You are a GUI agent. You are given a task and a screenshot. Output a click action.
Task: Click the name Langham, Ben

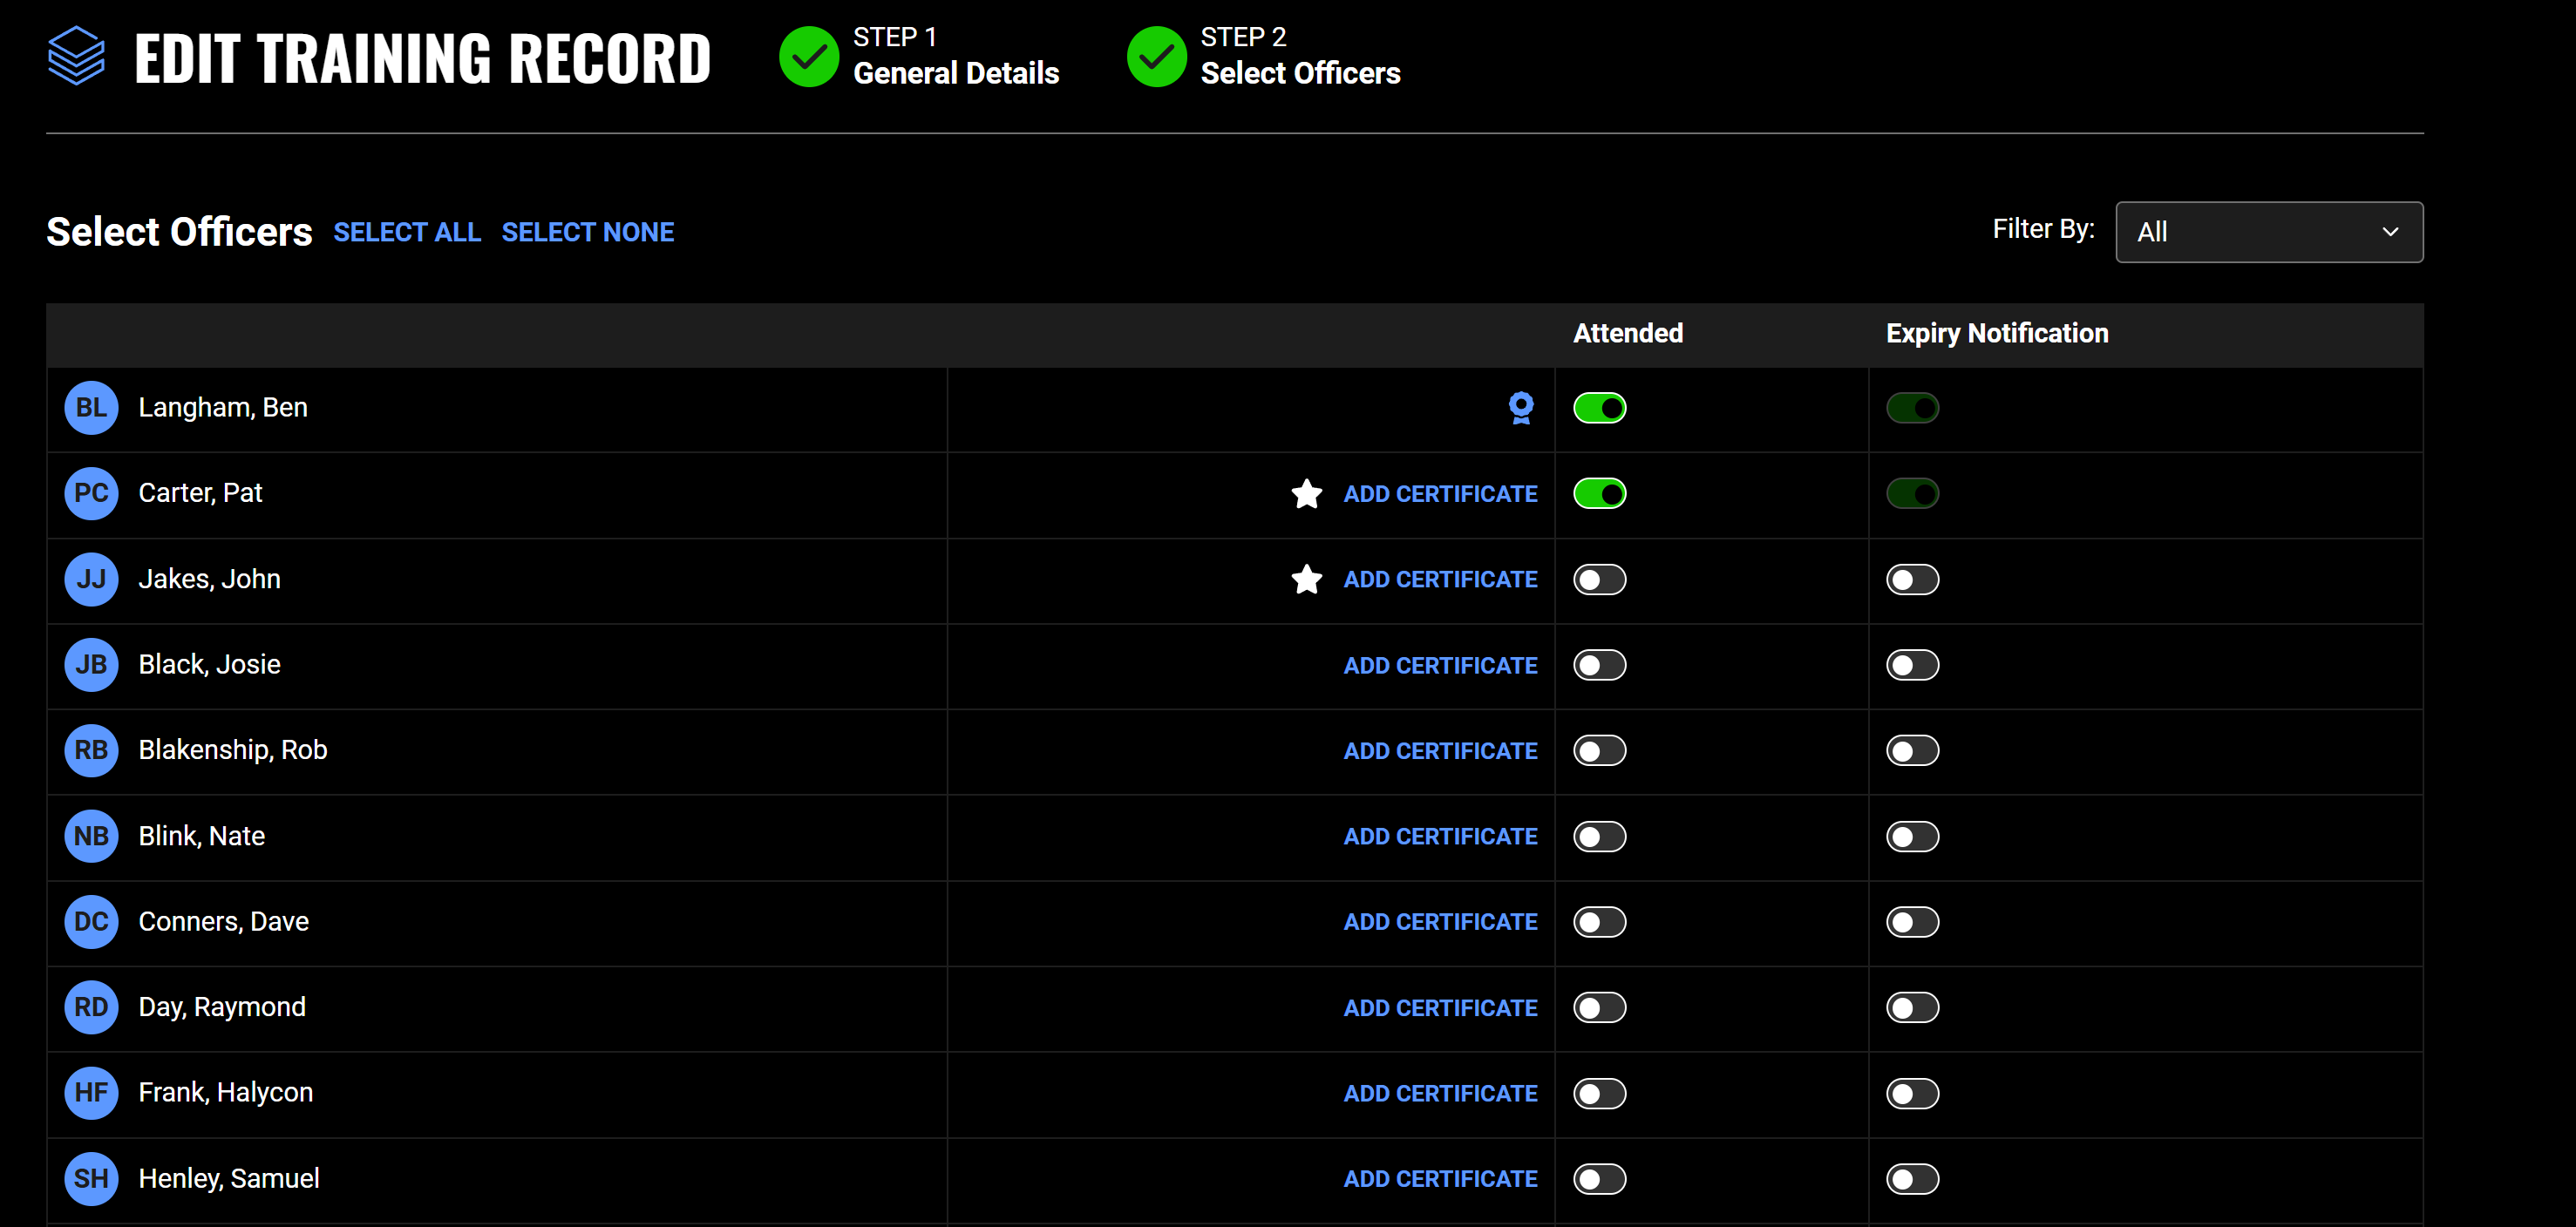pos(223,408)
